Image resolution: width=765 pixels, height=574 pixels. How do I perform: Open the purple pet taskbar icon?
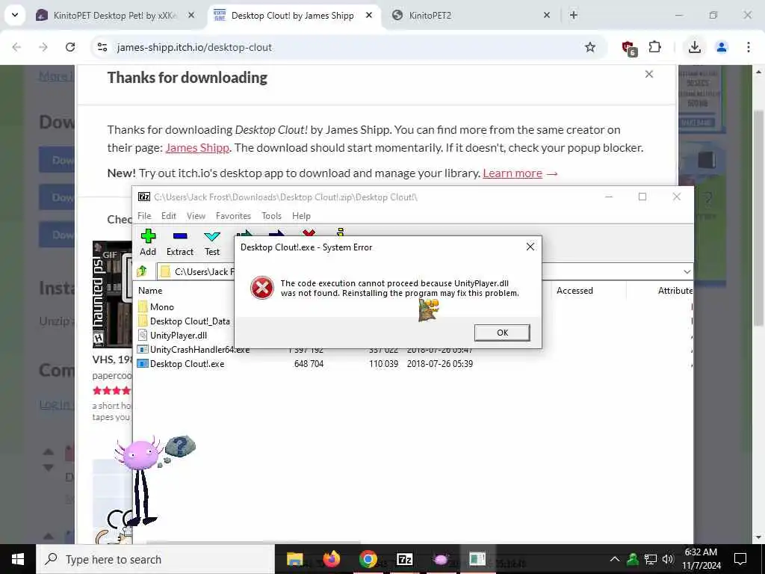[x=441, y=559]
